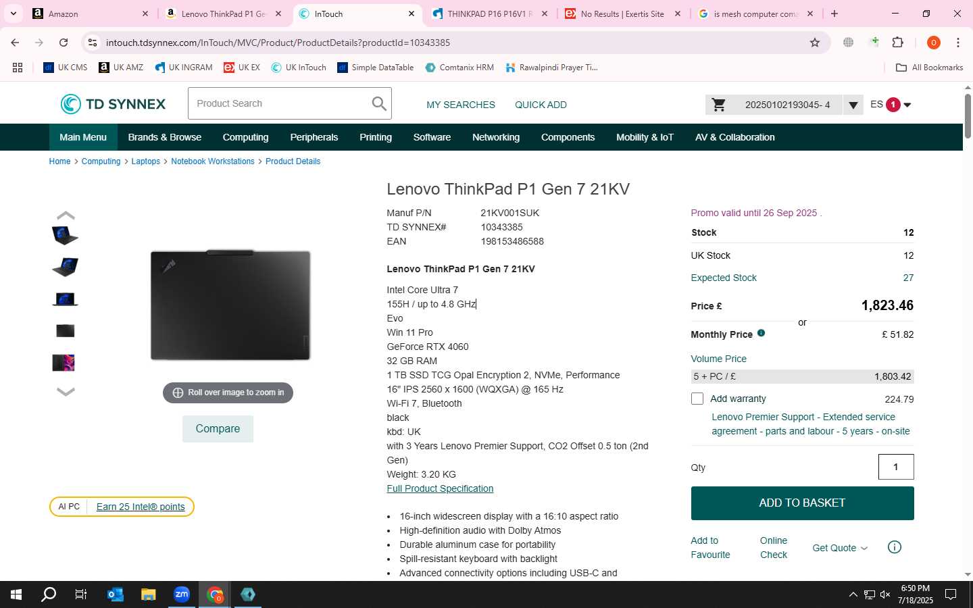Viewport: 973px width, 608px height.
Task: Switch to the THINKPAD P16 browser tab
Action: click(490, 14)
